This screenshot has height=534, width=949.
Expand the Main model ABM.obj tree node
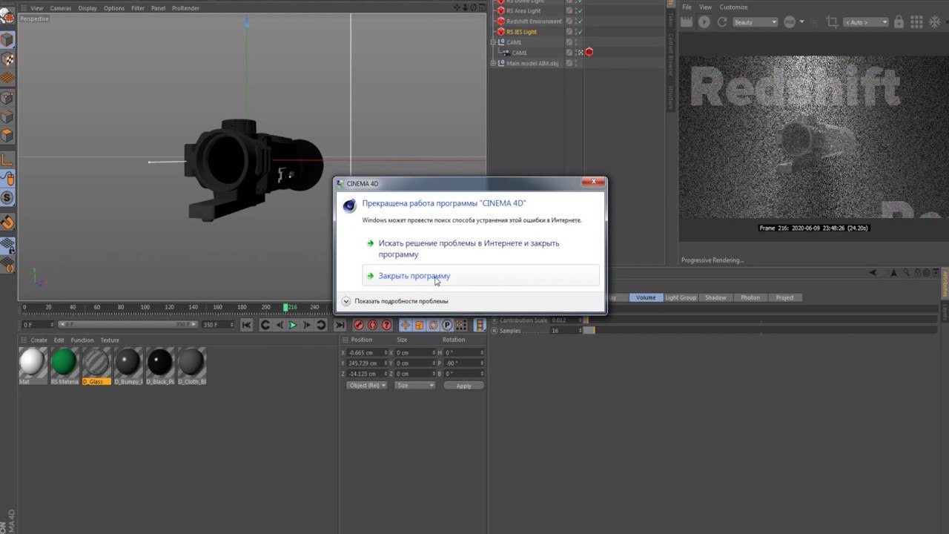click(x=493, y=64)
